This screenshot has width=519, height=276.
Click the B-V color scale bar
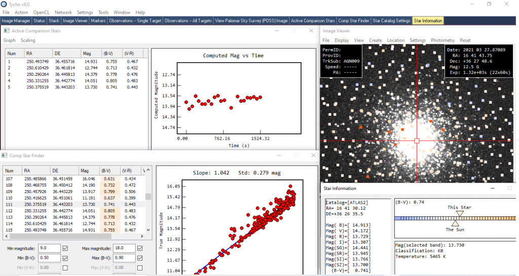tap(455, 218)
